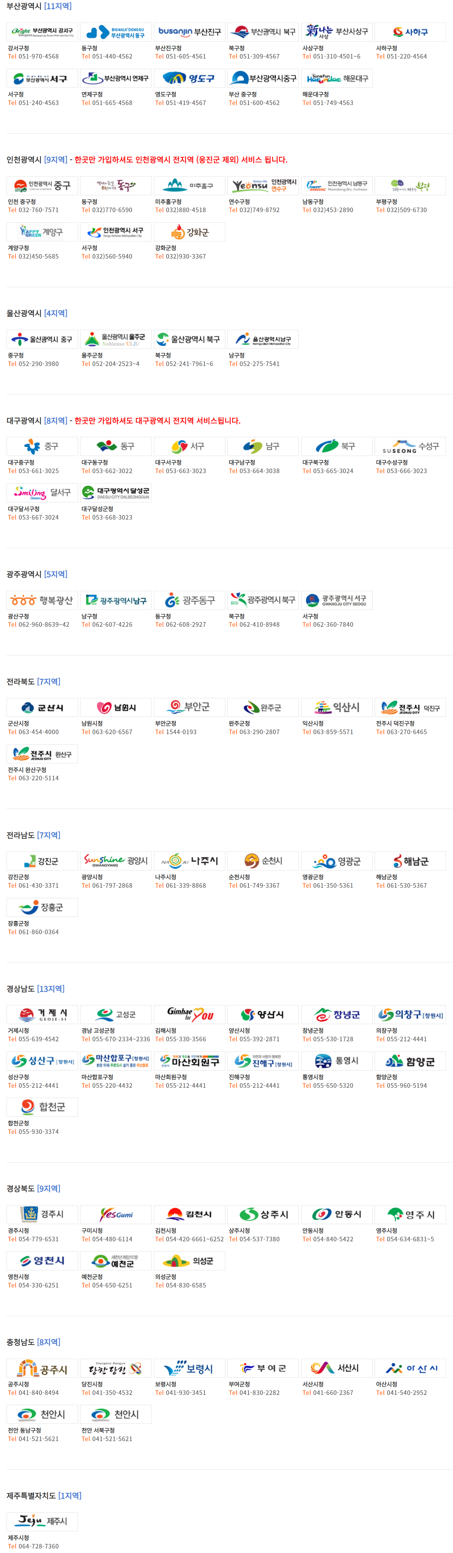This screenshot has width=453, height=1553.
Task: Click the 울산광역시 울주군 logo
Action: pyautogui.click(x=115, y=339)
